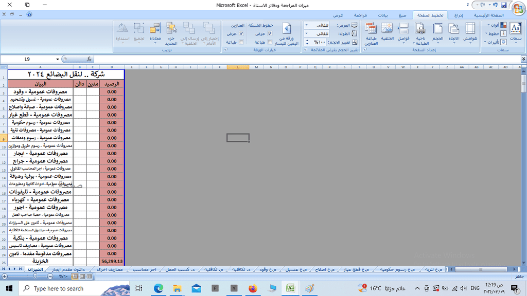
Task: Click the Select All corner of the grid
Action: (4, 67)
